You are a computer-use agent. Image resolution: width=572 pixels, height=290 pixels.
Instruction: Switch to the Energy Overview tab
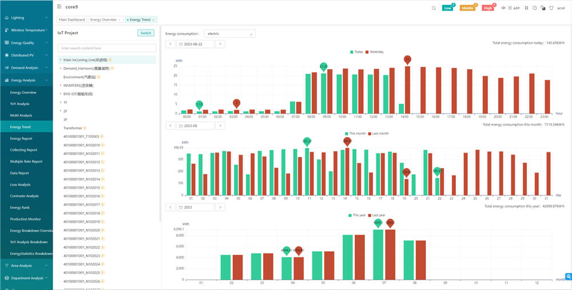pyautogui.click(x=105, y=19)
